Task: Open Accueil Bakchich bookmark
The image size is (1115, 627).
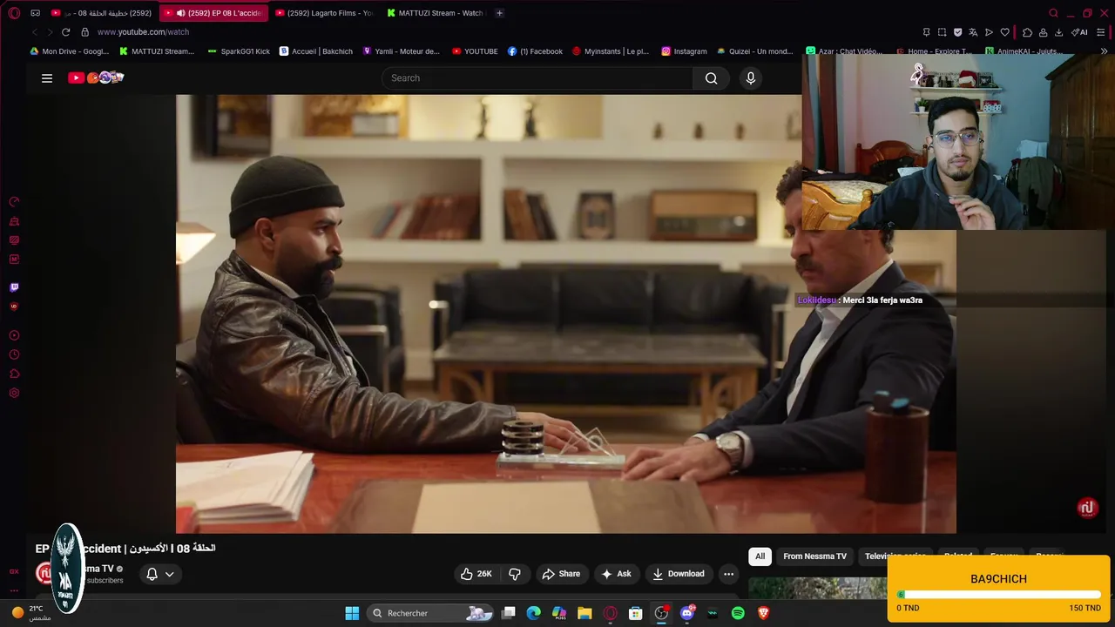Action: (316, 51)
